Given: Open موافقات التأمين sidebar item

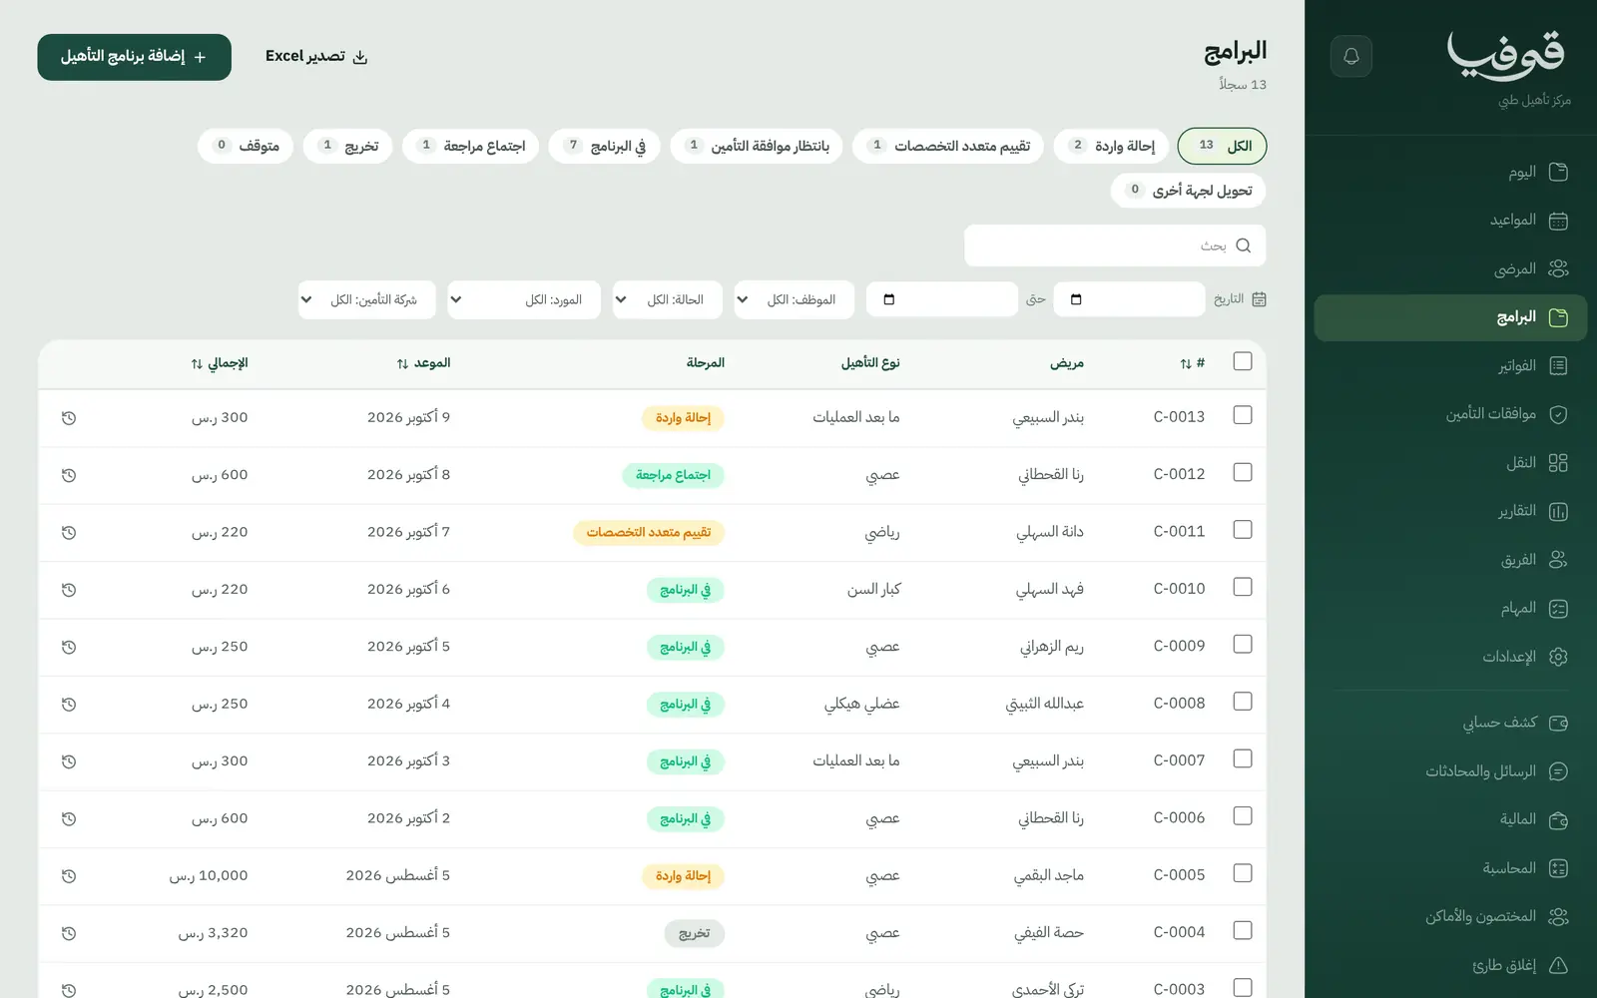Looking at the screenshot, I should [x=1450, y=414].
